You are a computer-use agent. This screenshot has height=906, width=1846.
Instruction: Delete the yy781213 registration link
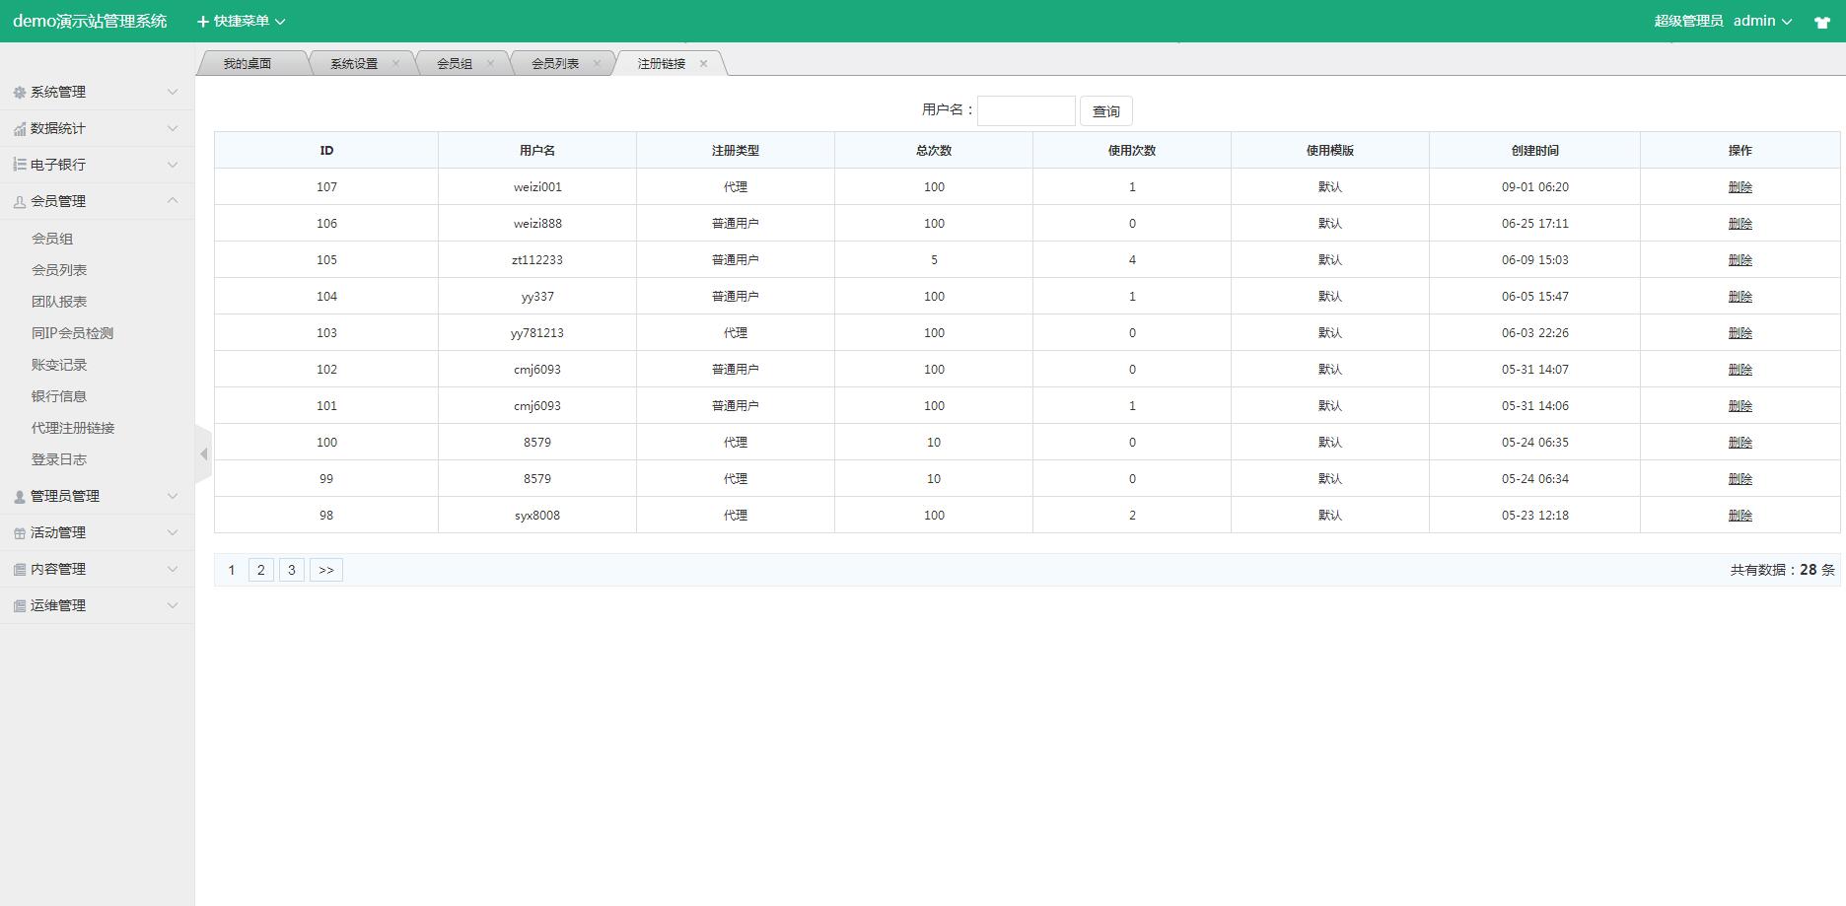(1740, 333)
